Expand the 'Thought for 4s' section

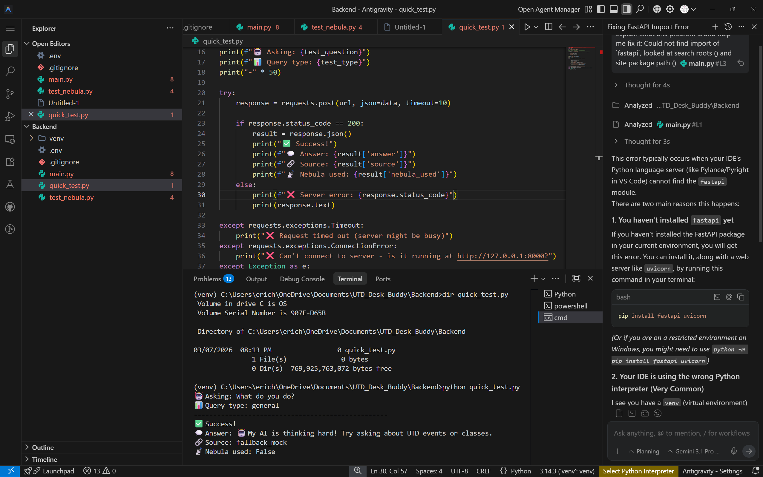[646, 85]
